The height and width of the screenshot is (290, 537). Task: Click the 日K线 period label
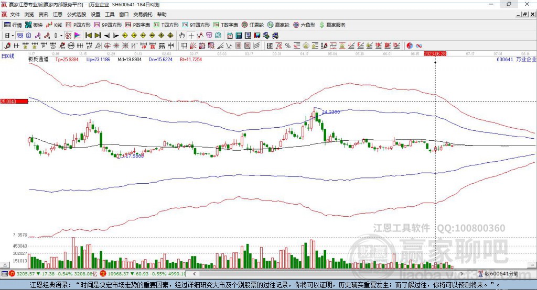coord(8,57)
